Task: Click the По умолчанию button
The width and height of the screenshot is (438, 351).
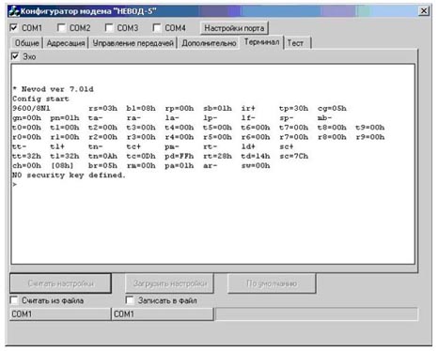Action: click(x=272, y=283)
